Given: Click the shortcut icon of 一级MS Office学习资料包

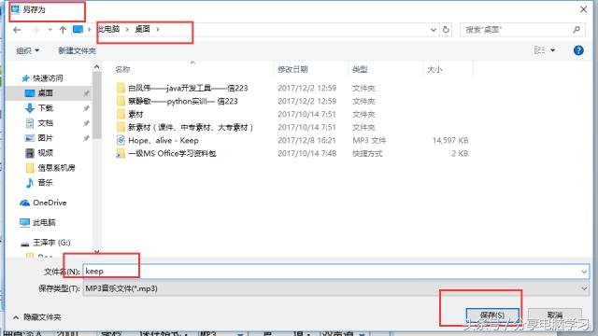Looking at the screenshot, I should pyautogui.click(x=121, y=153).
